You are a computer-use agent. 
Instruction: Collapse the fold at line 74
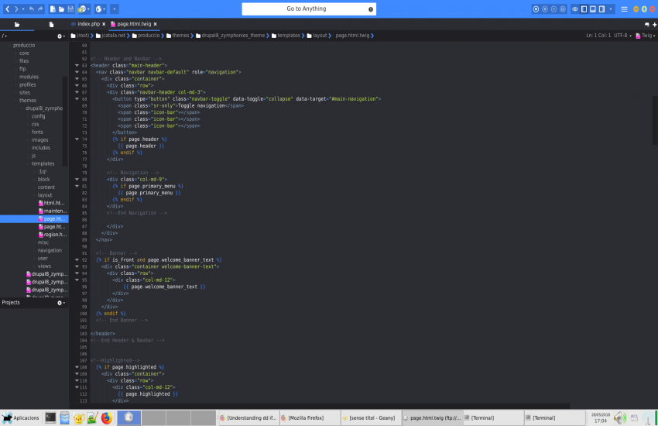point(77,139)
